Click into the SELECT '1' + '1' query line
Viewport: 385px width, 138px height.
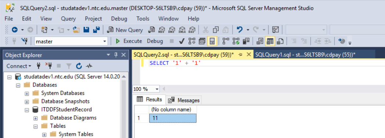[x=175, y=63]
